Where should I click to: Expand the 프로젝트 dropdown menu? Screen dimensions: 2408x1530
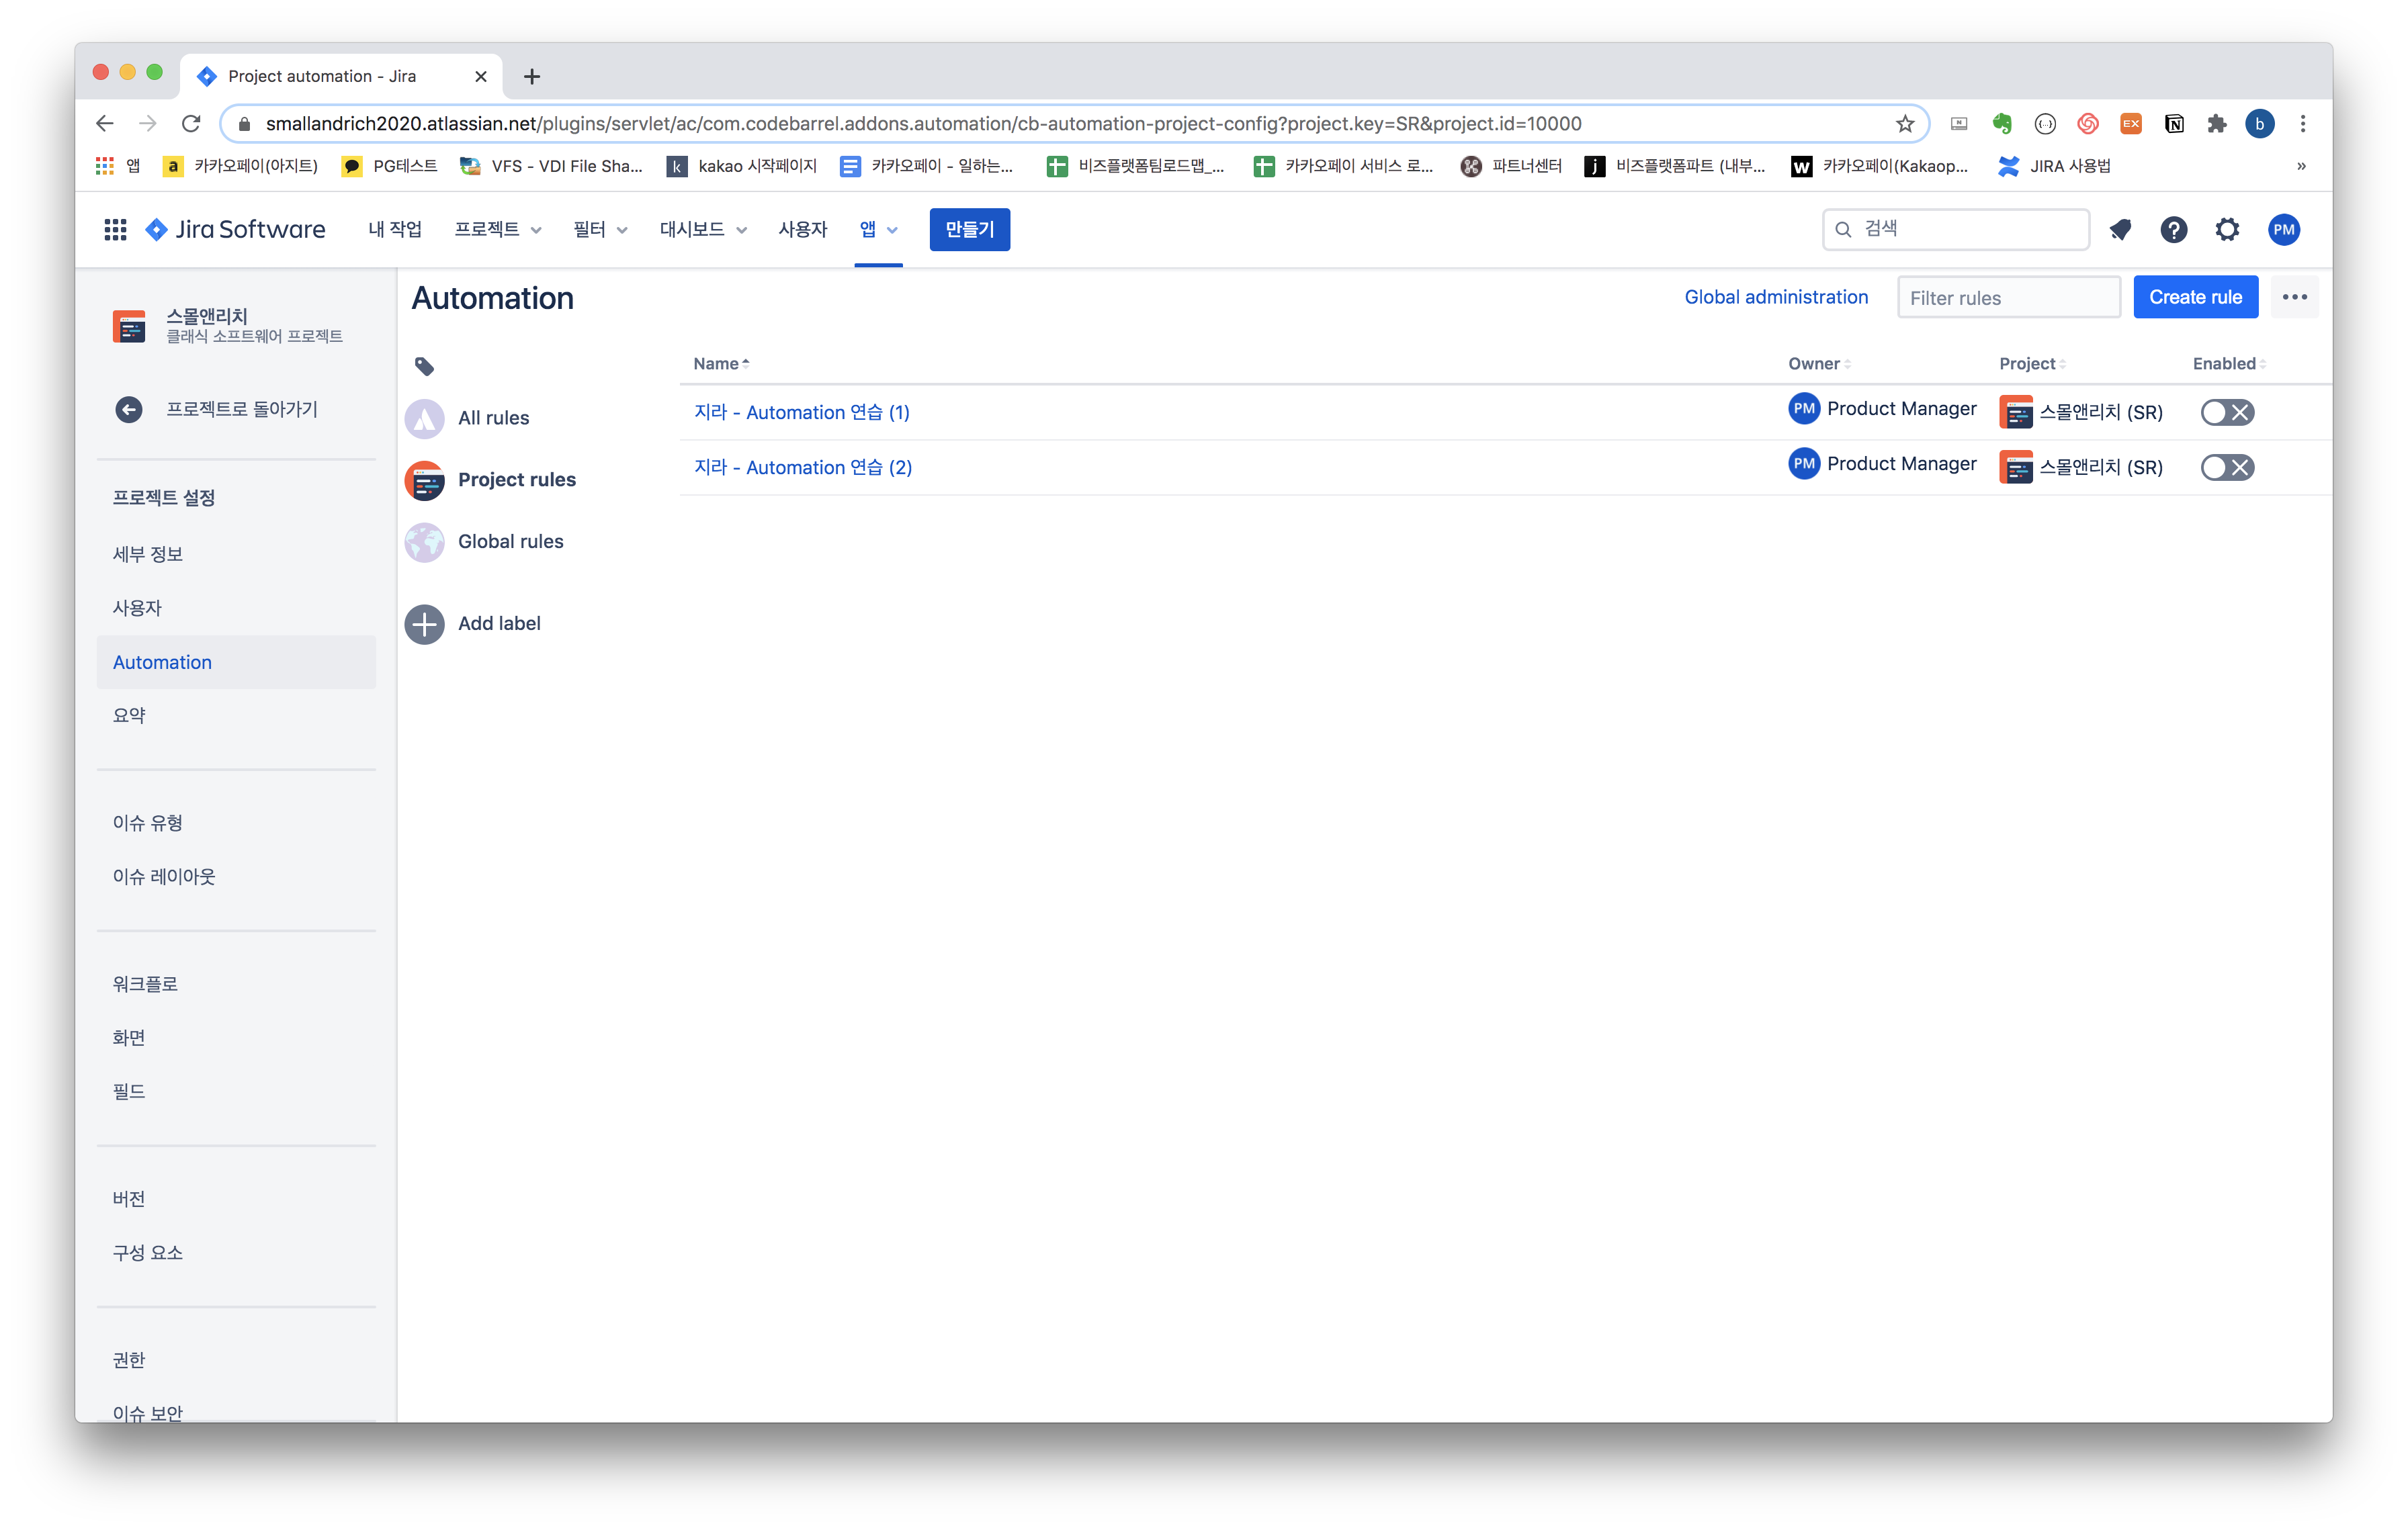(498, 230)
